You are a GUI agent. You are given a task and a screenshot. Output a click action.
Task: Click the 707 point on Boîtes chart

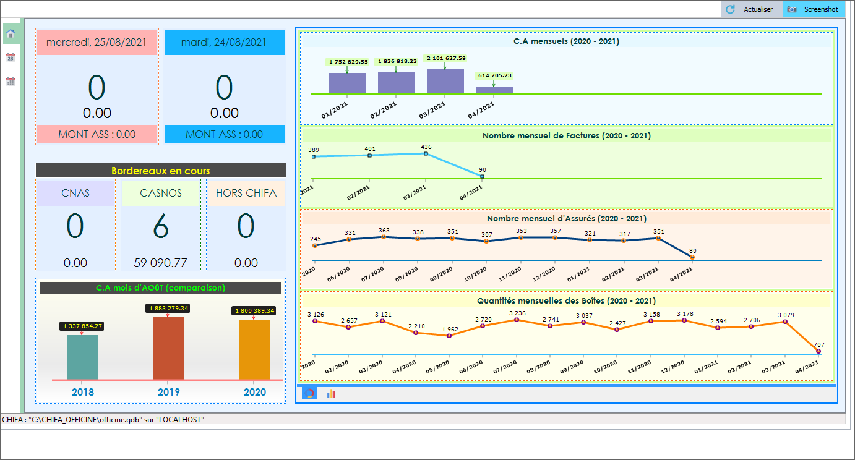[818, 351]
